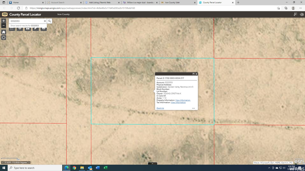The image size is (305, 171).
Task: Click the parcel search input field
Action: (26, 21)
